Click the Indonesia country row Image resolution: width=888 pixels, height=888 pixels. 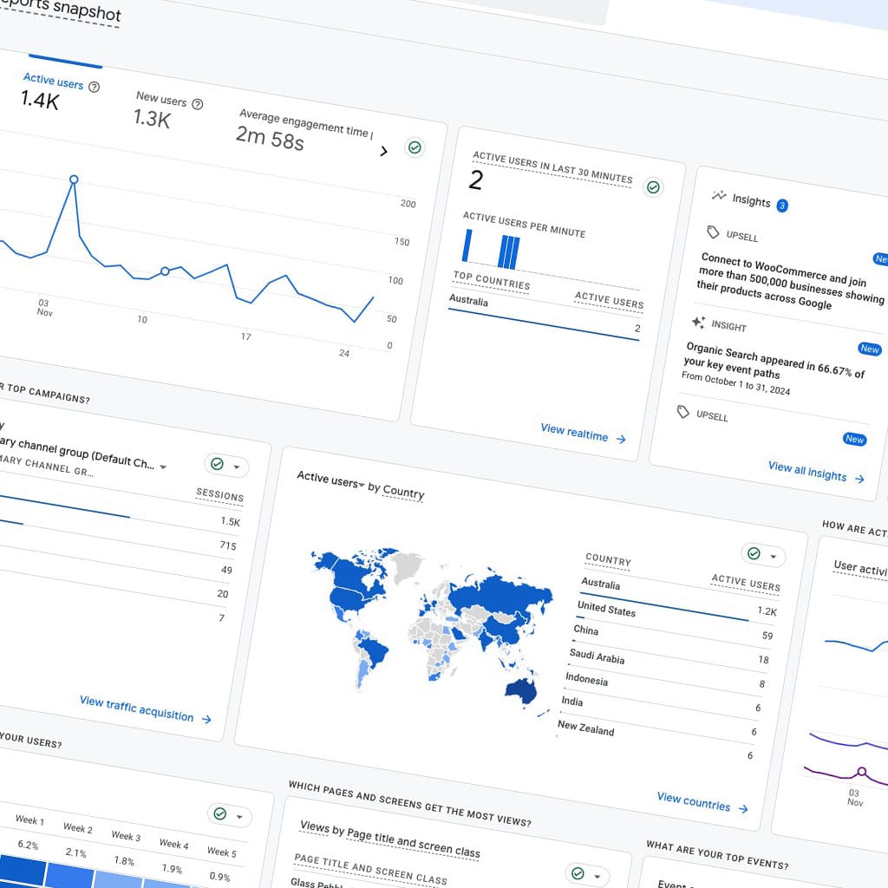[x=663, y=693]
